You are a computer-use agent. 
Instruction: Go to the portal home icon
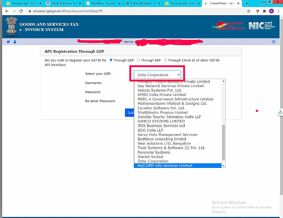[x=8, y=42]
